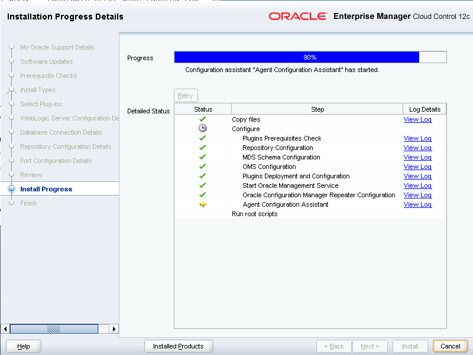Screen dimensions: 473x355
Task: Click the Step column header
Action: [318, 109]
